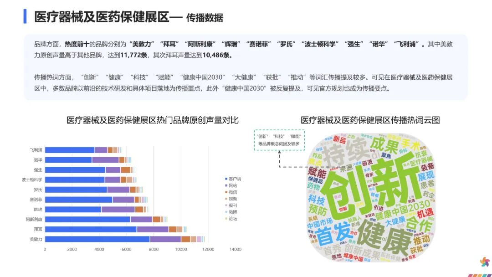
Task: Click the bold figure 11,772条
Action: 133,55
